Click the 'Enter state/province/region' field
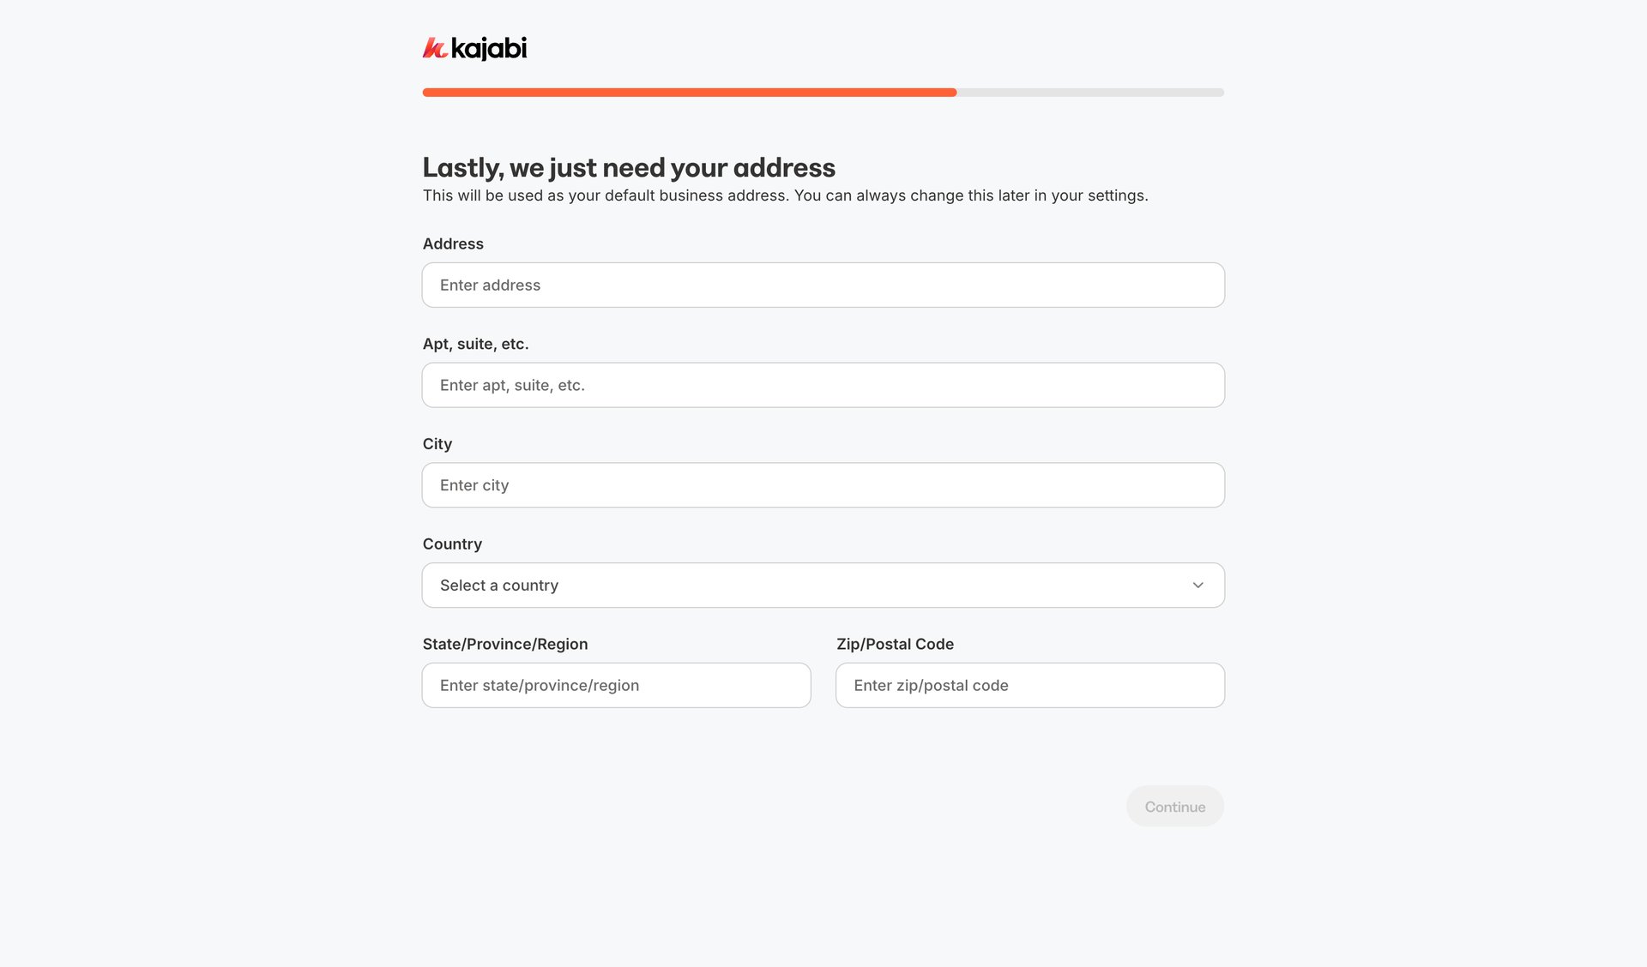Image resolution: width=1647 pixels, height=967 pixels. (616, 685)
